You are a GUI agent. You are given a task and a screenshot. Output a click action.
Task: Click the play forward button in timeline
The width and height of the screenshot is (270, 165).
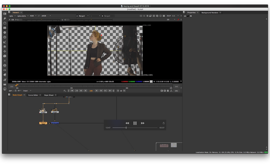[97, 91]
